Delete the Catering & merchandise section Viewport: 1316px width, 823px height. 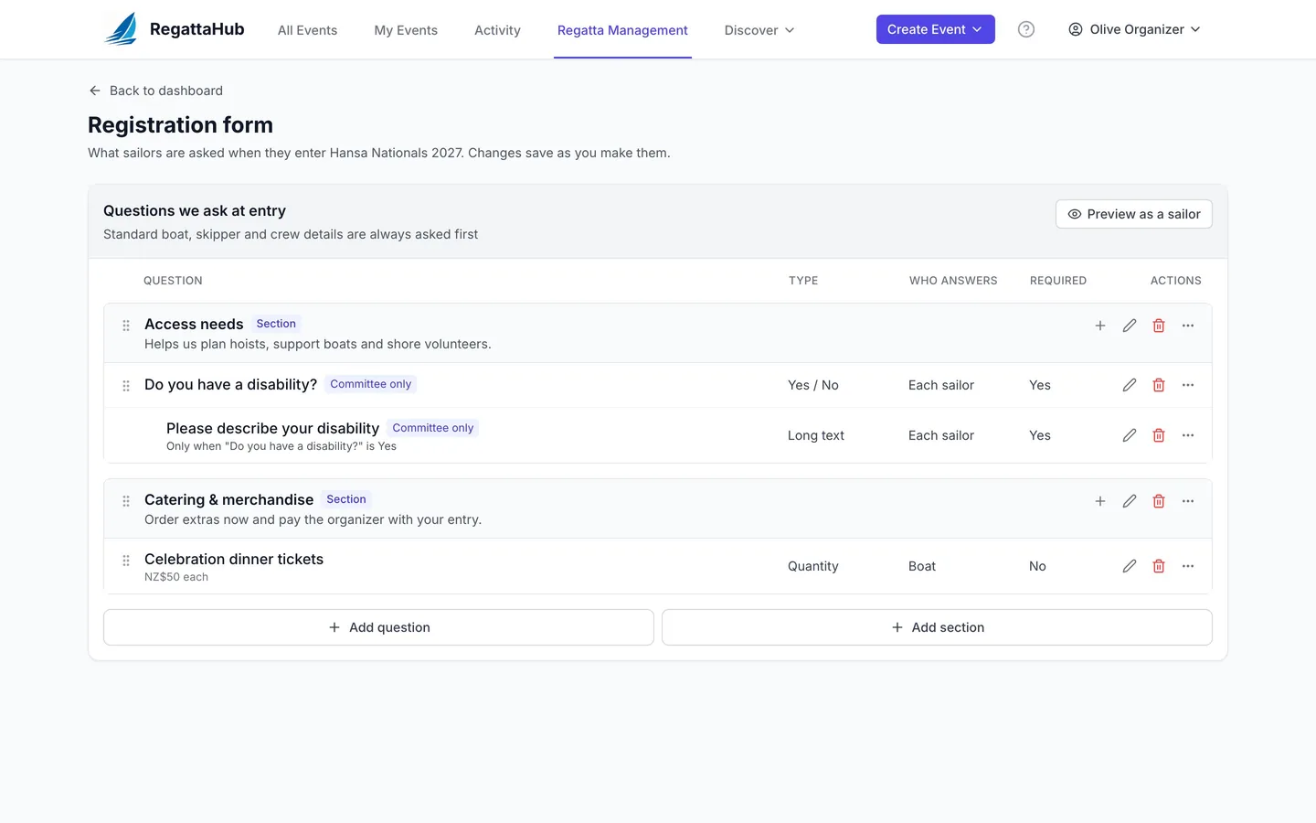click(x=1159, y=501)
